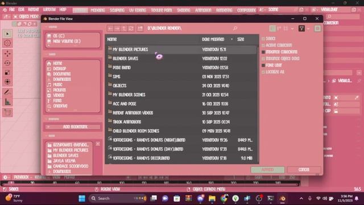Sort by Date Modified column
The width and height of the screenshot is (364, 205).
pyautogui.click(x=213, y=39)
